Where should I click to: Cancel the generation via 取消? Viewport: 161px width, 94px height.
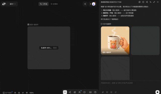[x=55, y=48]
